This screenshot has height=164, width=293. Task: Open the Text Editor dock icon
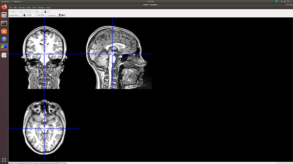coord(4,55)
